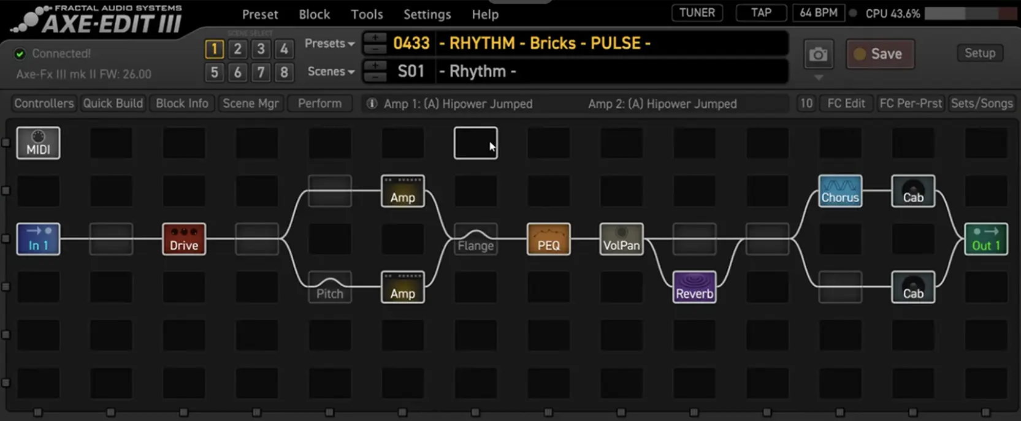
Task: Select the MIDI block in the grid
Action: pyautogui.click(x=38, y=143)
